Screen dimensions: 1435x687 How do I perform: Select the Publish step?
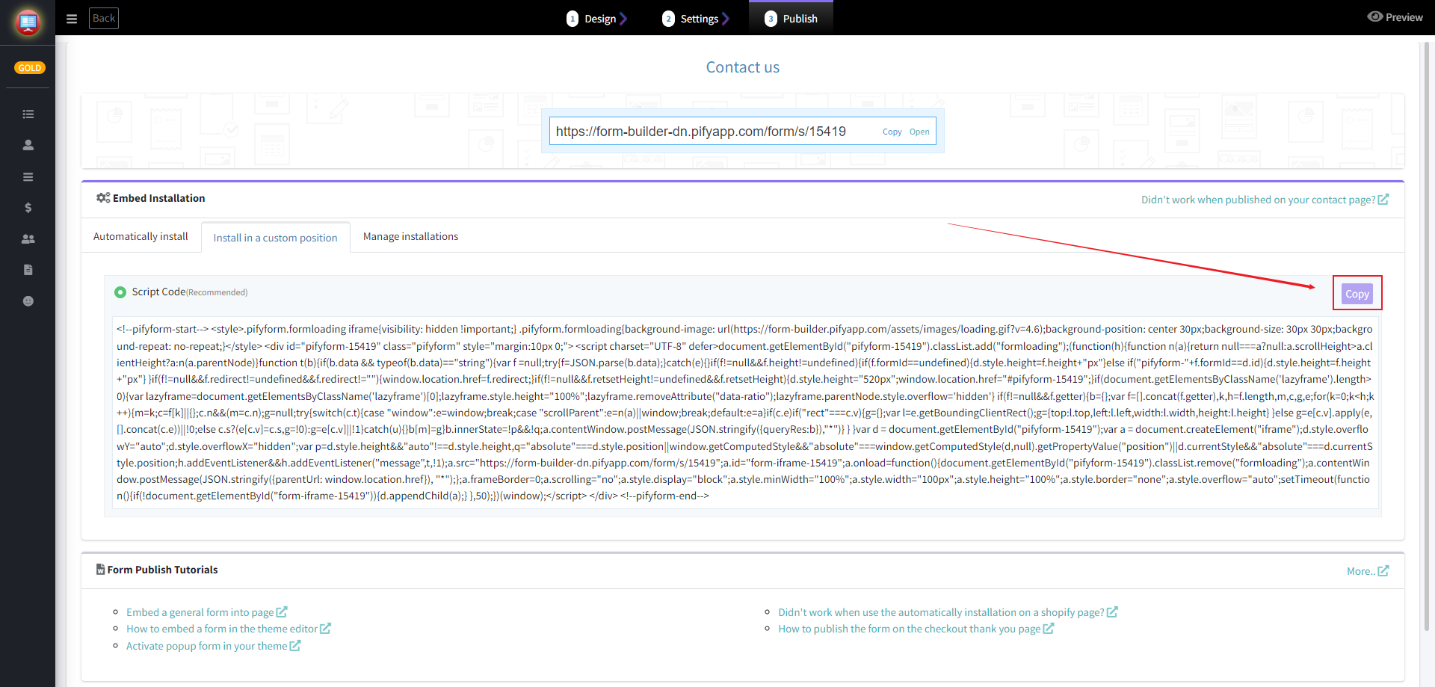pyautogui.click(x=791, y=19)
